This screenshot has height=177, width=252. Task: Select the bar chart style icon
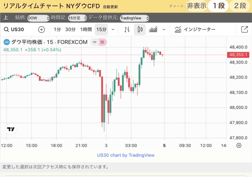pos(127,30)
